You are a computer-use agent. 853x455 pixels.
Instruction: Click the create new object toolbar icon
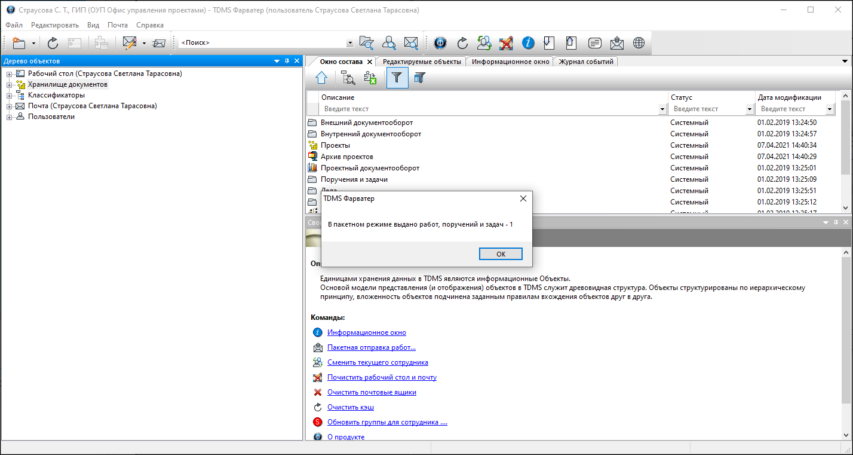pyautogui.click(x=19, y=43)
